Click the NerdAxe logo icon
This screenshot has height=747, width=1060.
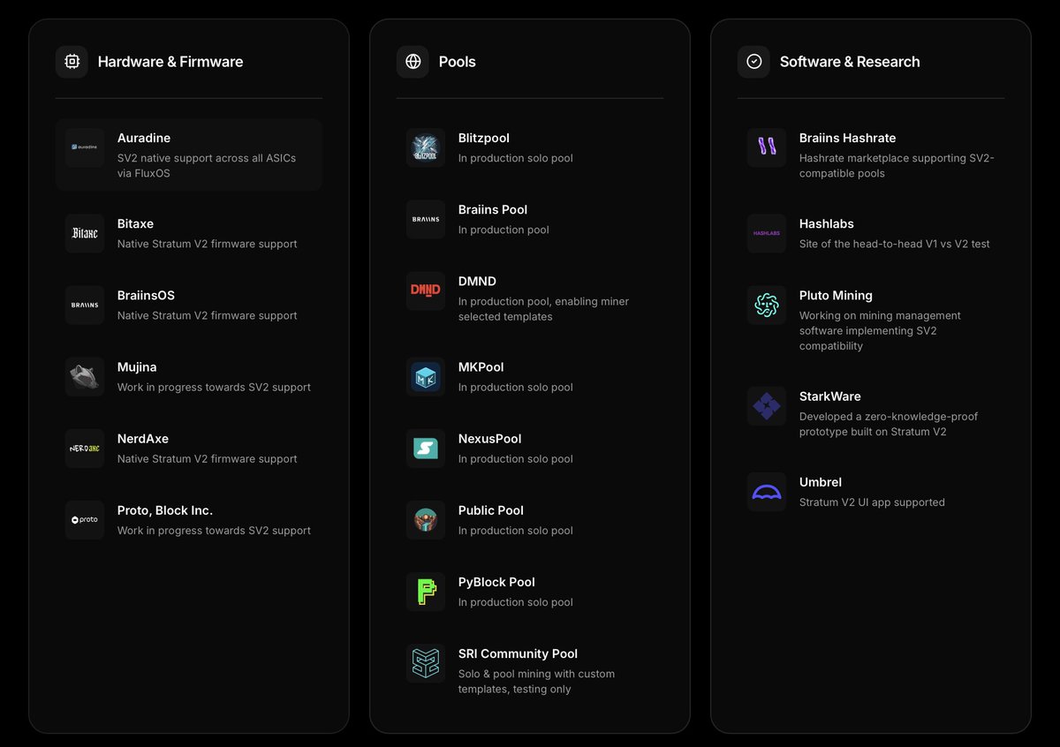coord(85,448)
